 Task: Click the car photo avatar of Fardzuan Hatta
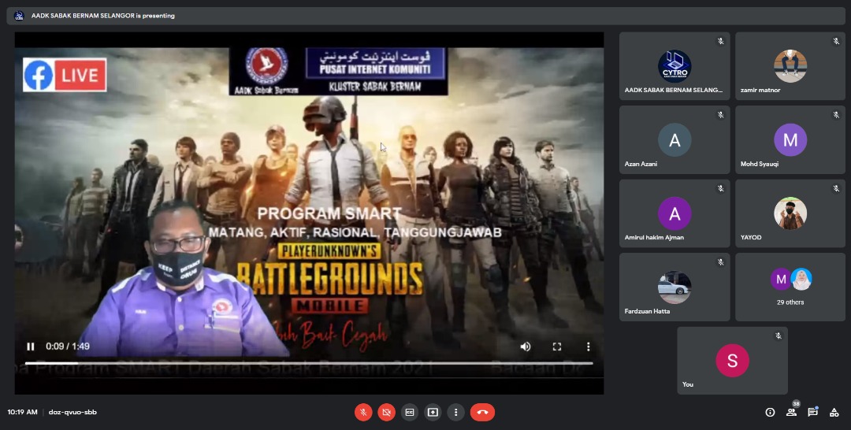[674, 287]
